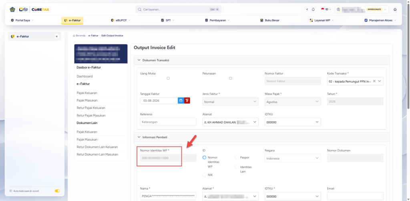The image size is (410, 201).
Task: Click the Email input field
Action: click(355, 196)
